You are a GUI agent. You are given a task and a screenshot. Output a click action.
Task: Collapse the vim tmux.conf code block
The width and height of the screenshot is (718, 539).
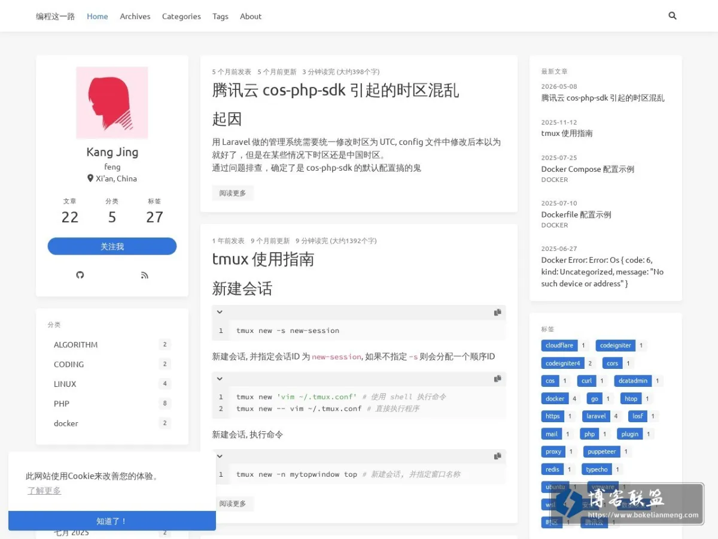220,378
